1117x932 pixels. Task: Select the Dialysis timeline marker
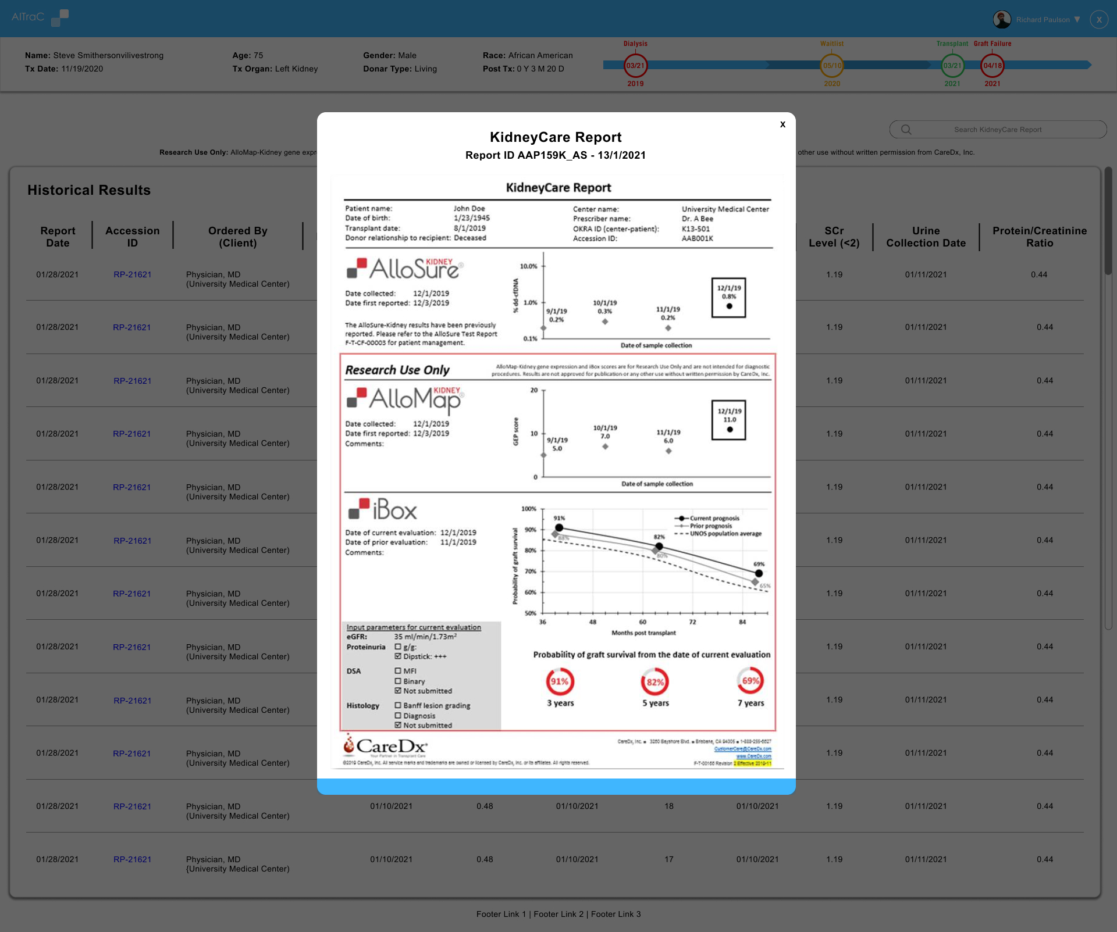pos(635,65)
